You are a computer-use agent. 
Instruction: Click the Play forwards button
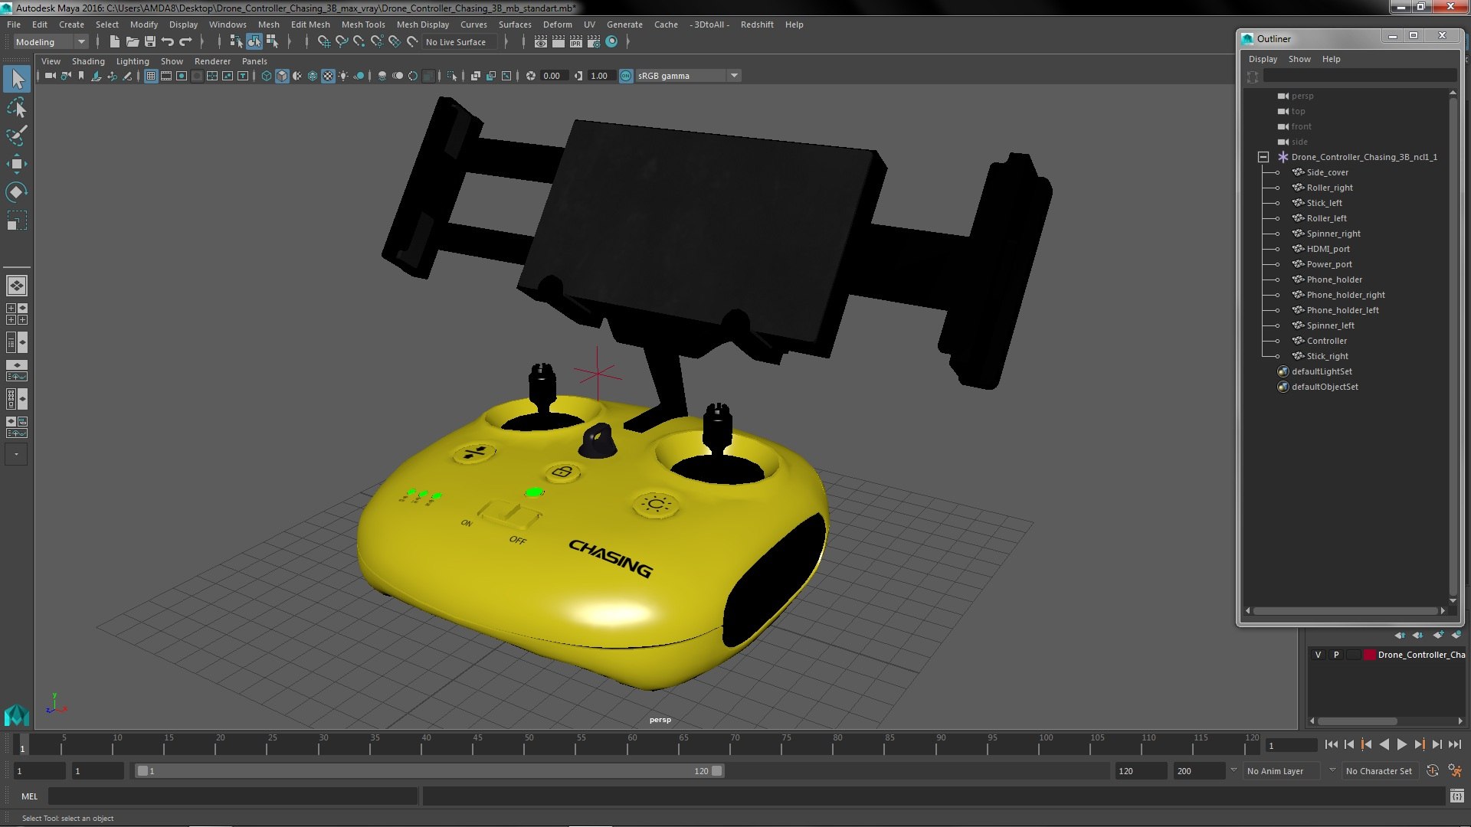point(1401,744)
